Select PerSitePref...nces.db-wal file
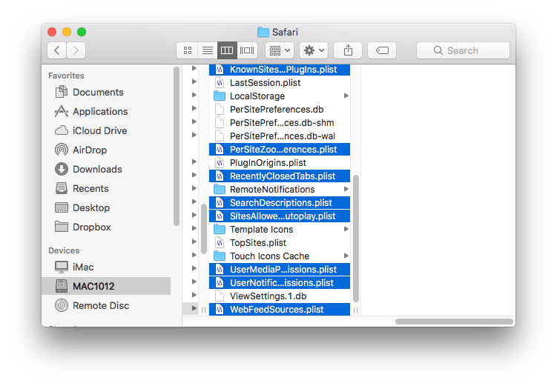 (280, 136)
